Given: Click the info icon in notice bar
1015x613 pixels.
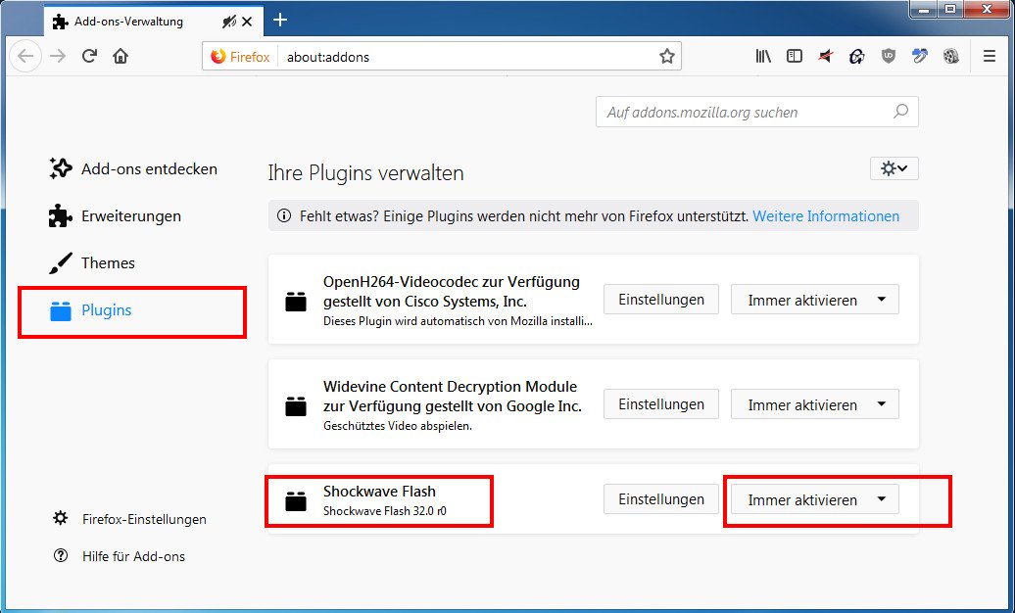Looking at the screenshot, I should point(283,216).
